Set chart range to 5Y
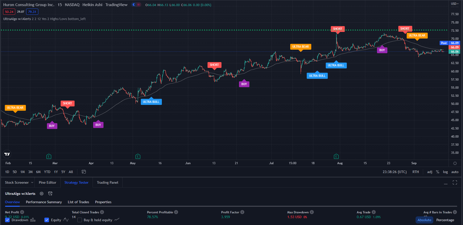 tap(63, 172)
